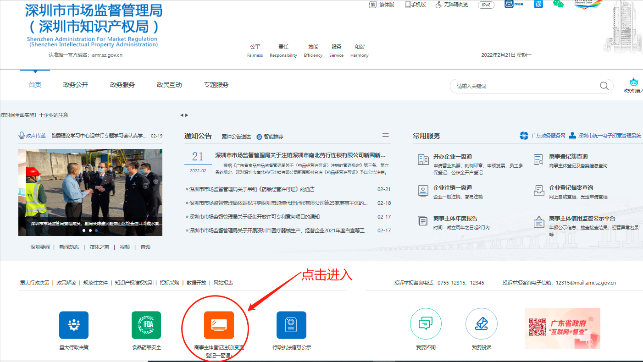The image size is (643, 362).
Task: Open the 南北药行连锁 cancellation headline
Action: 300,155
